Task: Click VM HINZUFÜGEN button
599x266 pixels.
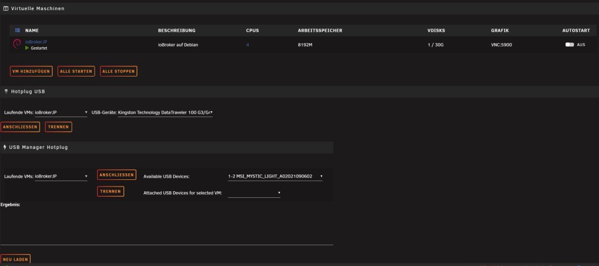Action: pos(31,71)
